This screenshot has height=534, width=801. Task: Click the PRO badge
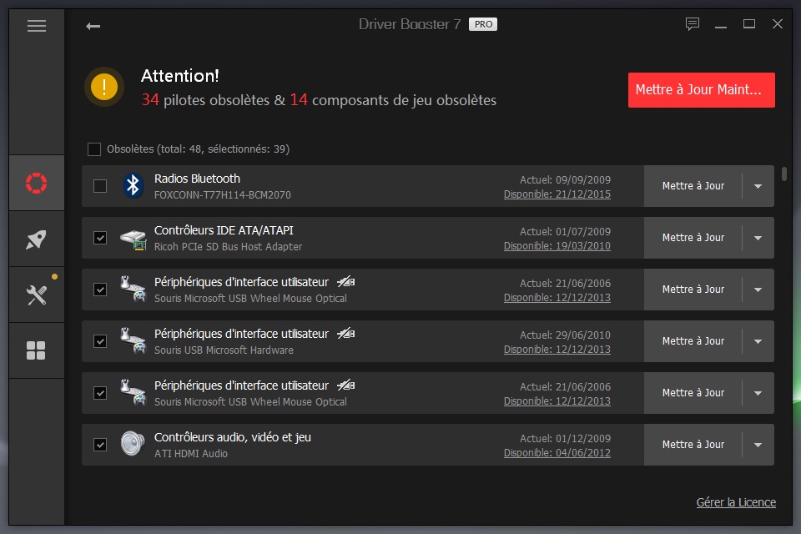coord(483,24)
